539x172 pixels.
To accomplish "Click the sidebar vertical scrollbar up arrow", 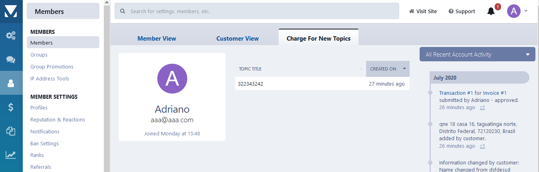I will (107, 3).
